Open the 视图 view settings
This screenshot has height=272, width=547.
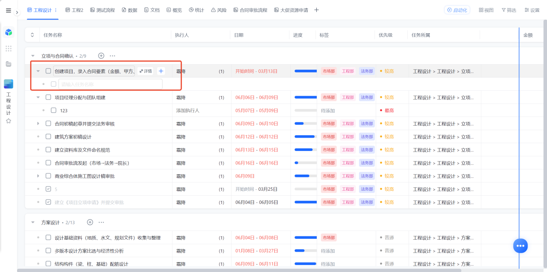point(486,10)
